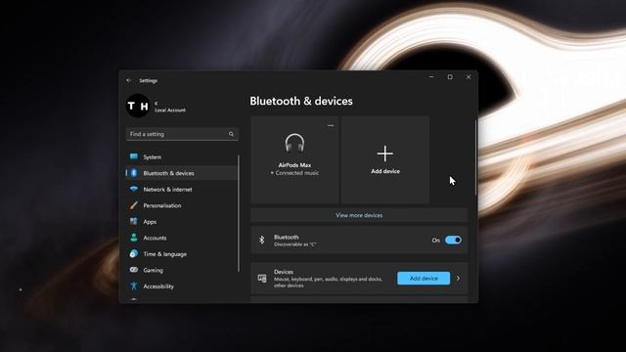This screenshot has height=352, width=626.
Task: Click the Accessibility figure icon
Action: pos(134,286)
